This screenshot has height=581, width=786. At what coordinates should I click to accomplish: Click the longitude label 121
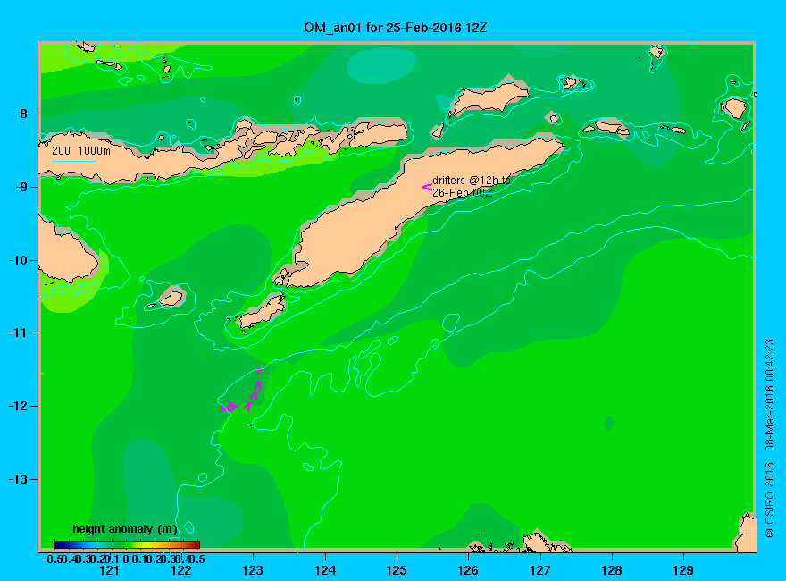click(109, 570)
